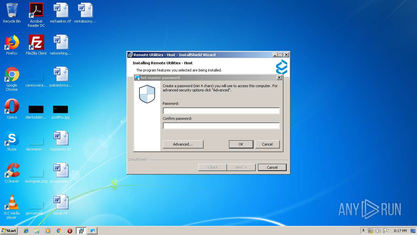
Task: Click the Confirm password field
Action: (221, 126)
